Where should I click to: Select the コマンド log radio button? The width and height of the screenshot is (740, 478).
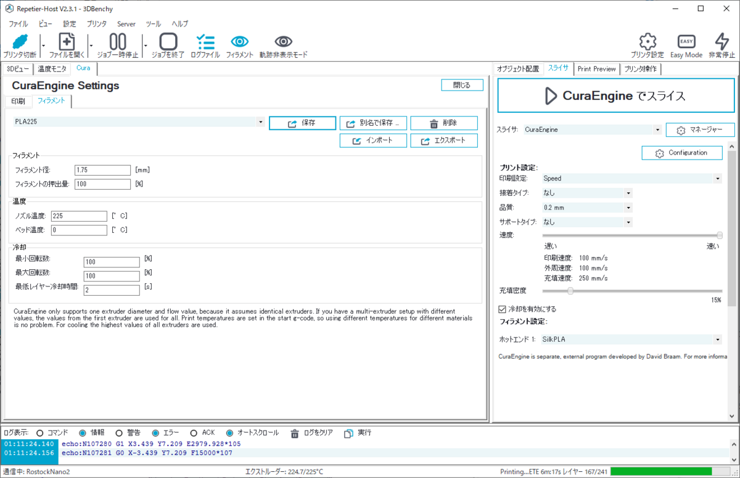click(41, 433)
